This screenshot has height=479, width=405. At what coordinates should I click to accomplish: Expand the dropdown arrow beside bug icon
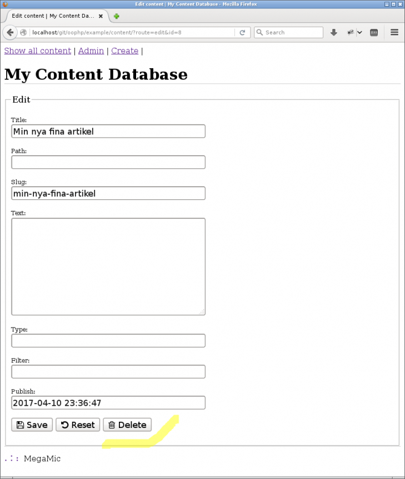coord(360,32)
